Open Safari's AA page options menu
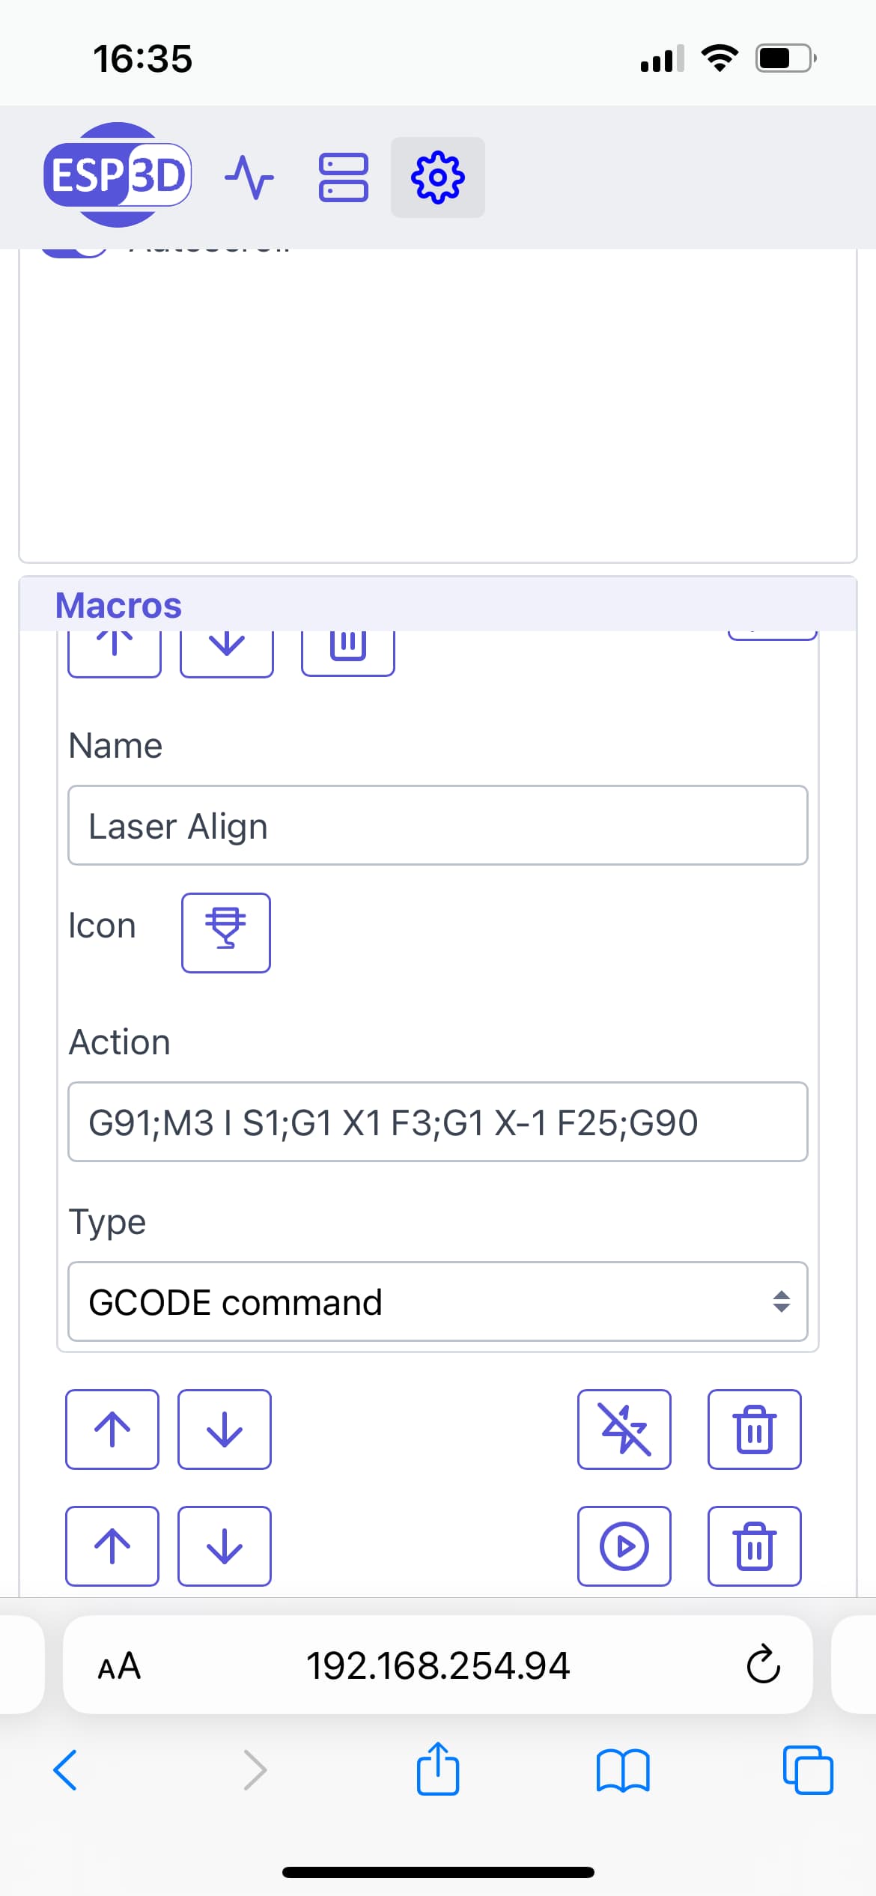876x1896 pixels. pyautogui.click(x=120, y=1665)
